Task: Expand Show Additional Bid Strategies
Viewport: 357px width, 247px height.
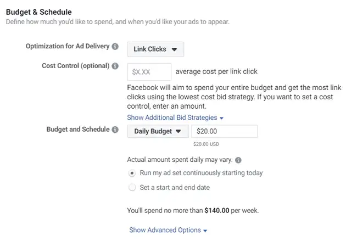Action: pyautogui.click(x=175, y=117)
